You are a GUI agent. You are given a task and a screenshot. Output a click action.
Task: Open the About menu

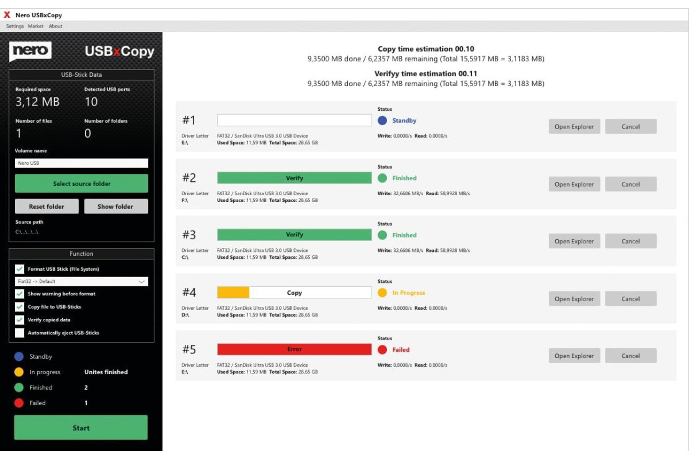click(56, 26)
